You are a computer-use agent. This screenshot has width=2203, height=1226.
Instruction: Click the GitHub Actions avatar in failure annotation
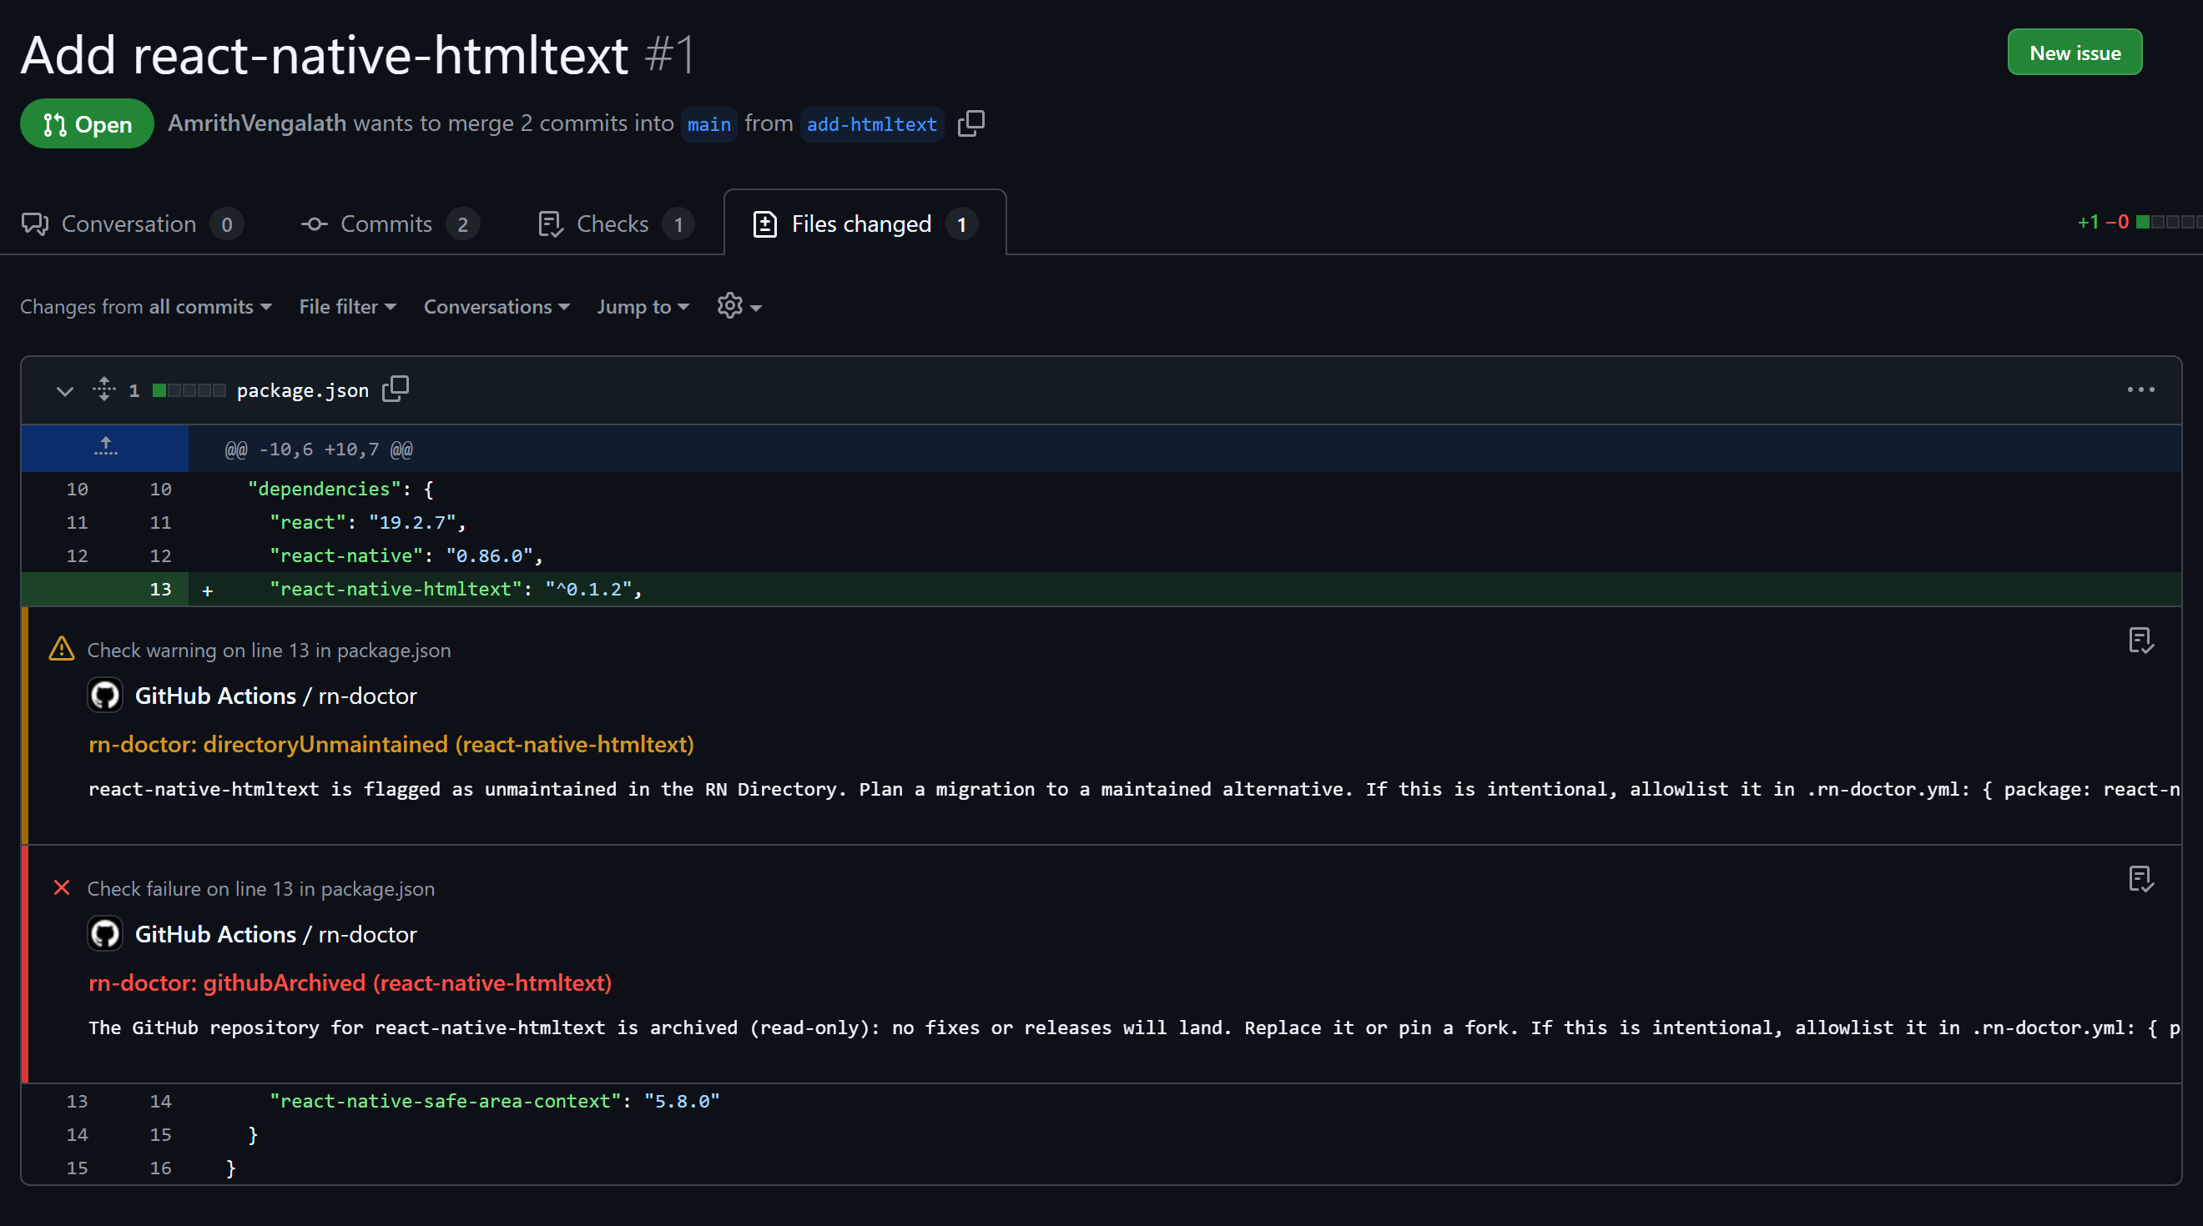[105, 933]
